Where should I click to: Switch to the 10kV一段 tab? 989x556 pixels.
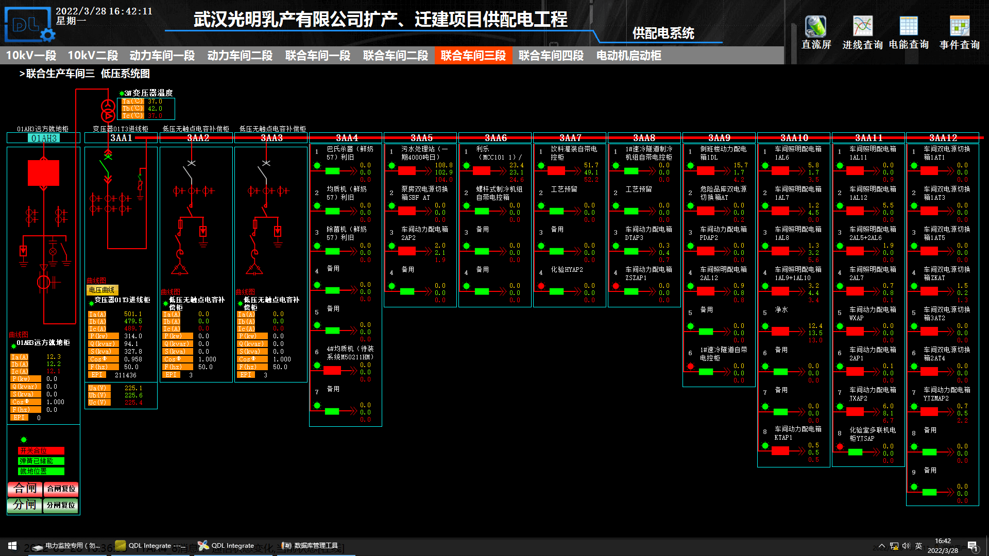click(x=31, y=56)
